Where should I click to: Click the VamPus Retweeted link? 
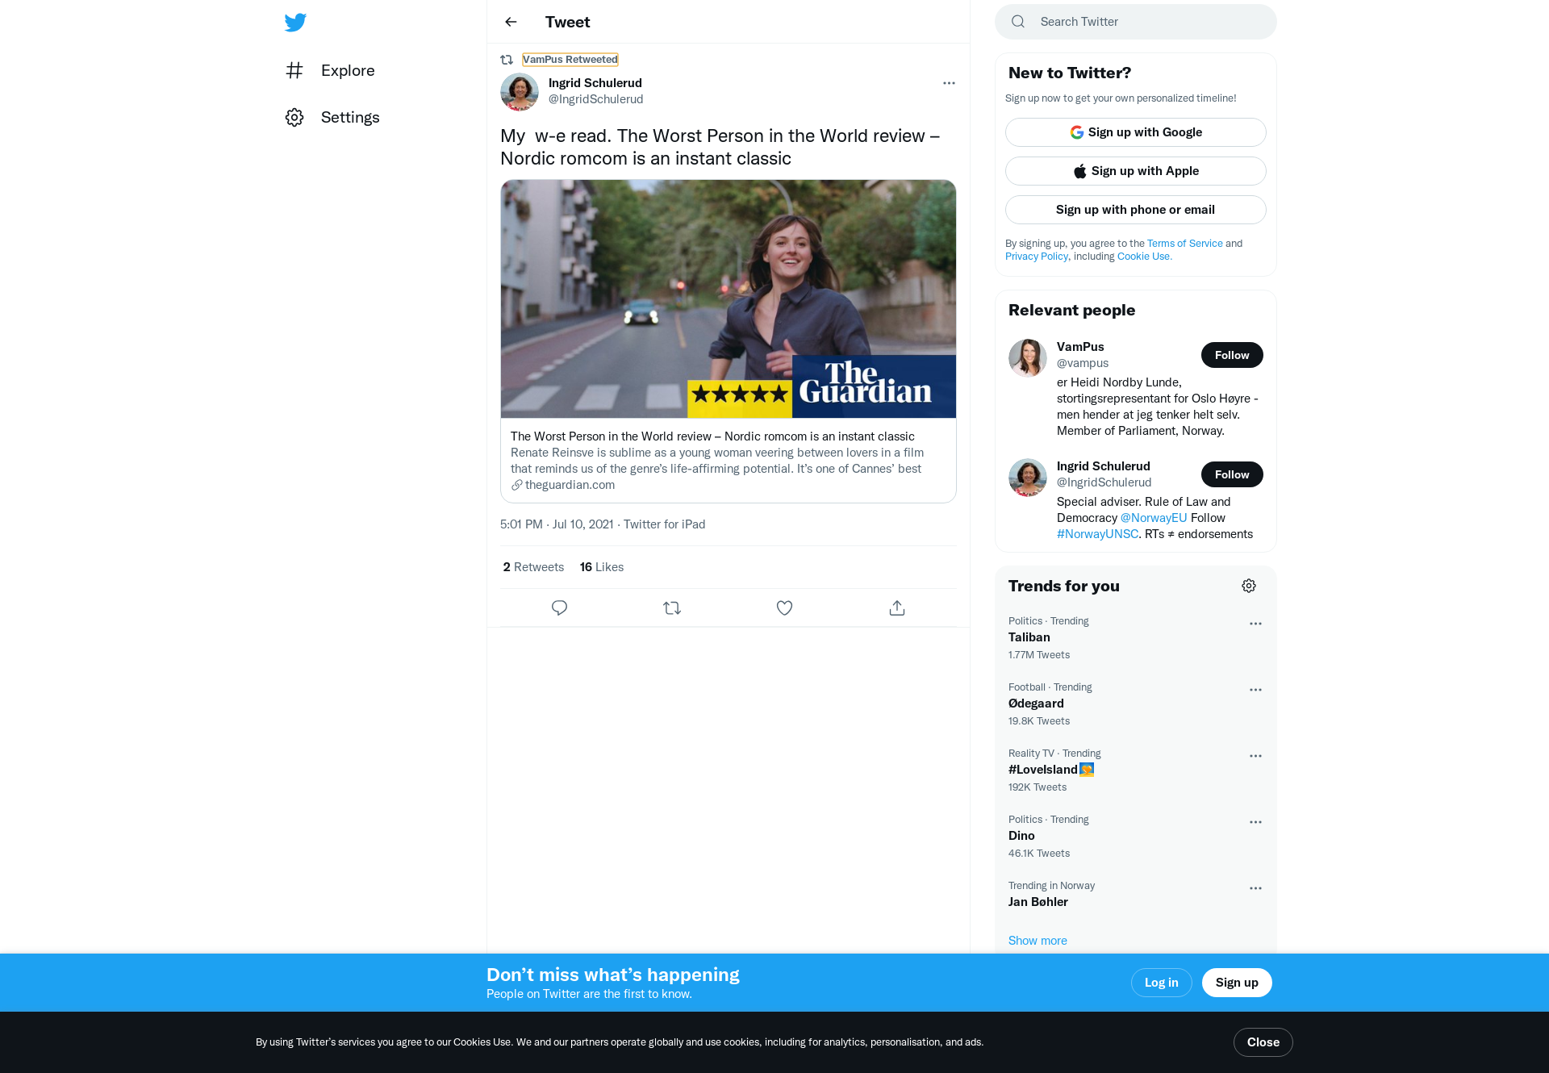point(570,59)
